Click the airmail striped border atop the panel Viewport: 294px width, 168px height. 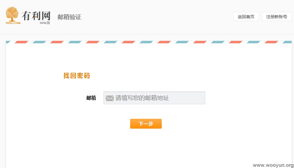pos(149,42)
